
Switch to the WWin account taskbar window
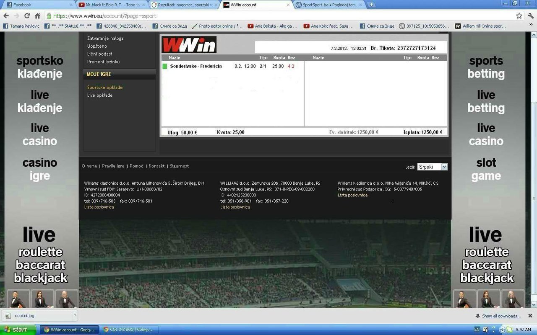69,330
